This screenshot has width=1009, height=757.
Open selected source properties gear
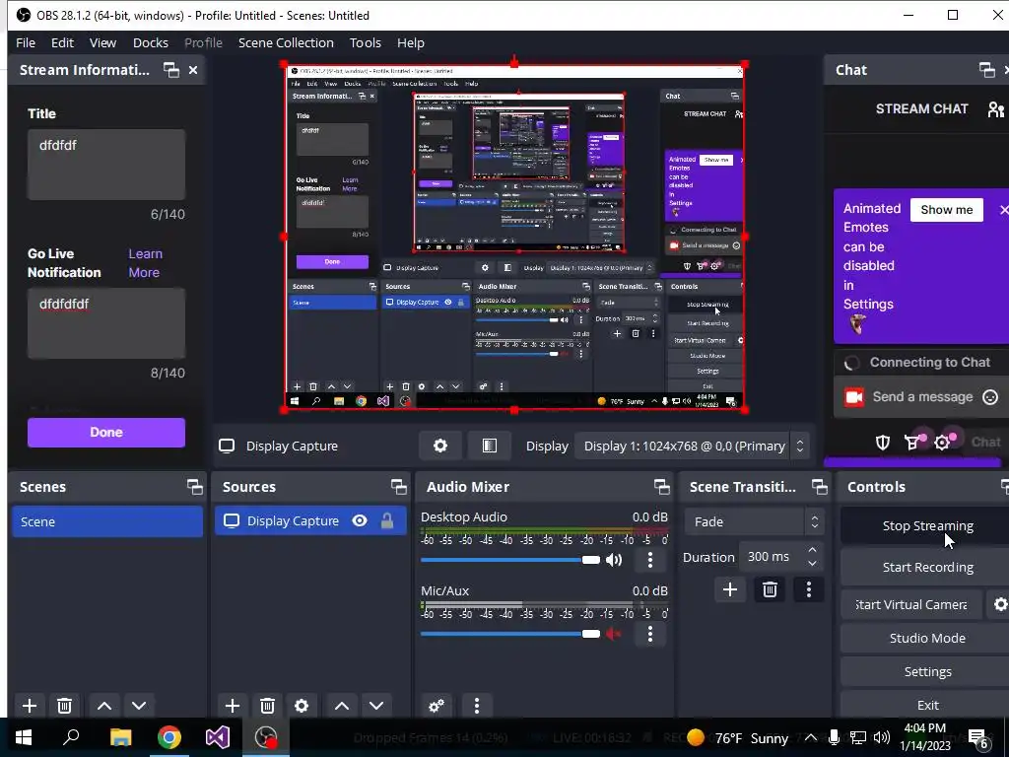coord(302,706)
